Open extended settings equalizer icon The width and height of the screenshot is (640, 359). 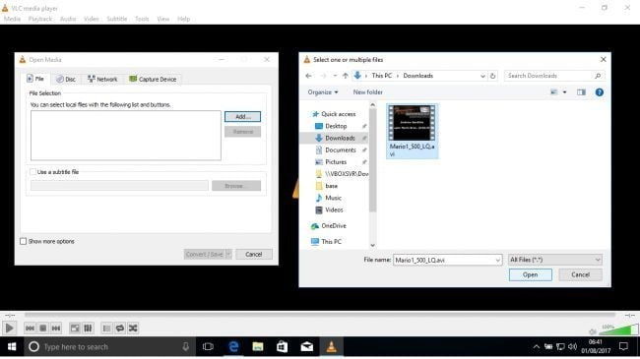click(x=88, y=328)
